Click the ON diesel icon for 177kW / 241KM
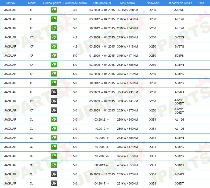The height and width of the screenshot is (188, 210). [54, 101]
